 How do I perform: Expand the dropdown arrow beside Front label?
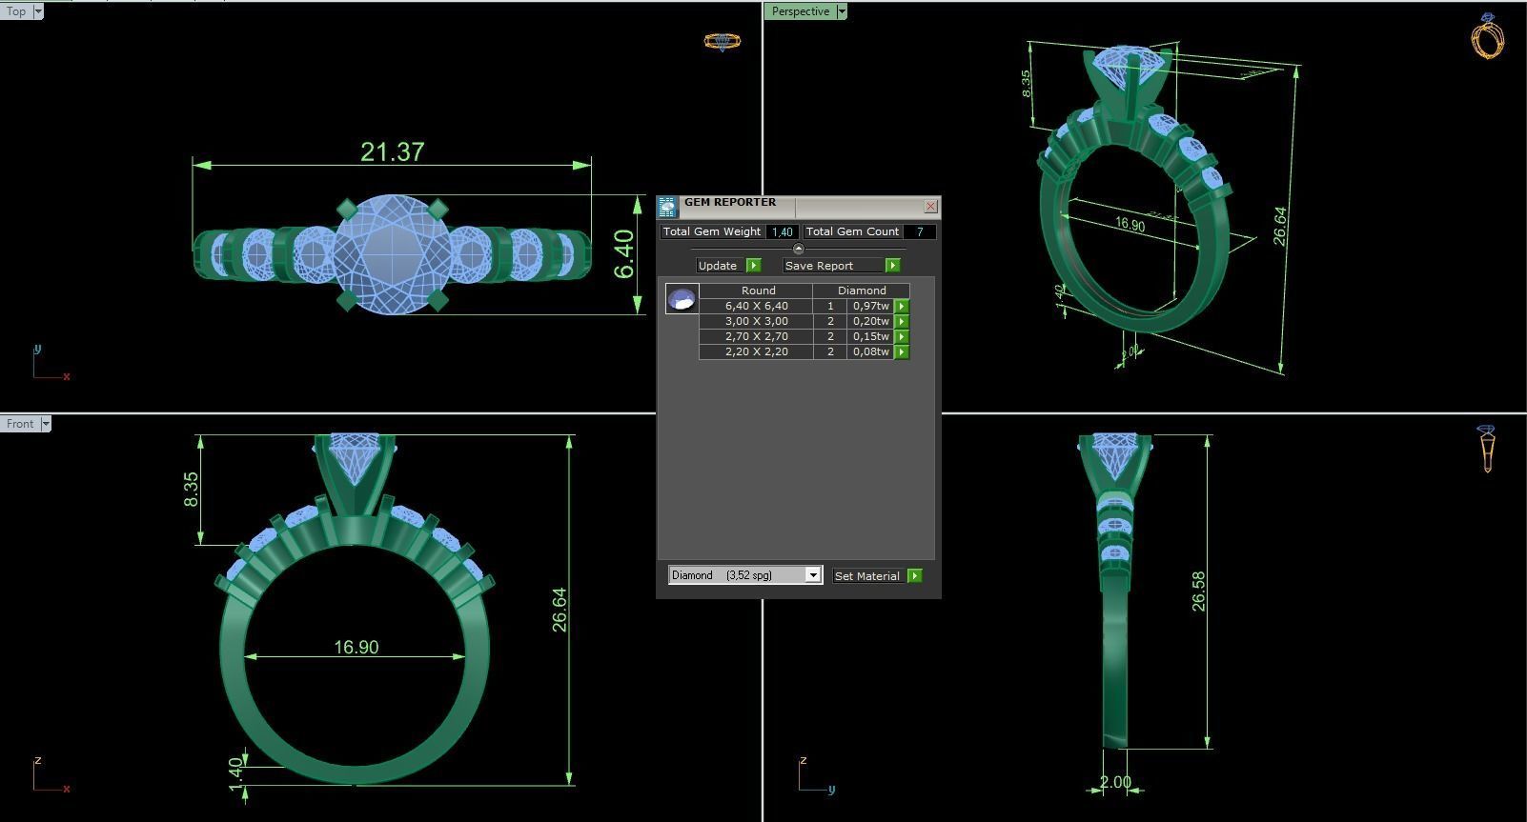pos(46,424)
